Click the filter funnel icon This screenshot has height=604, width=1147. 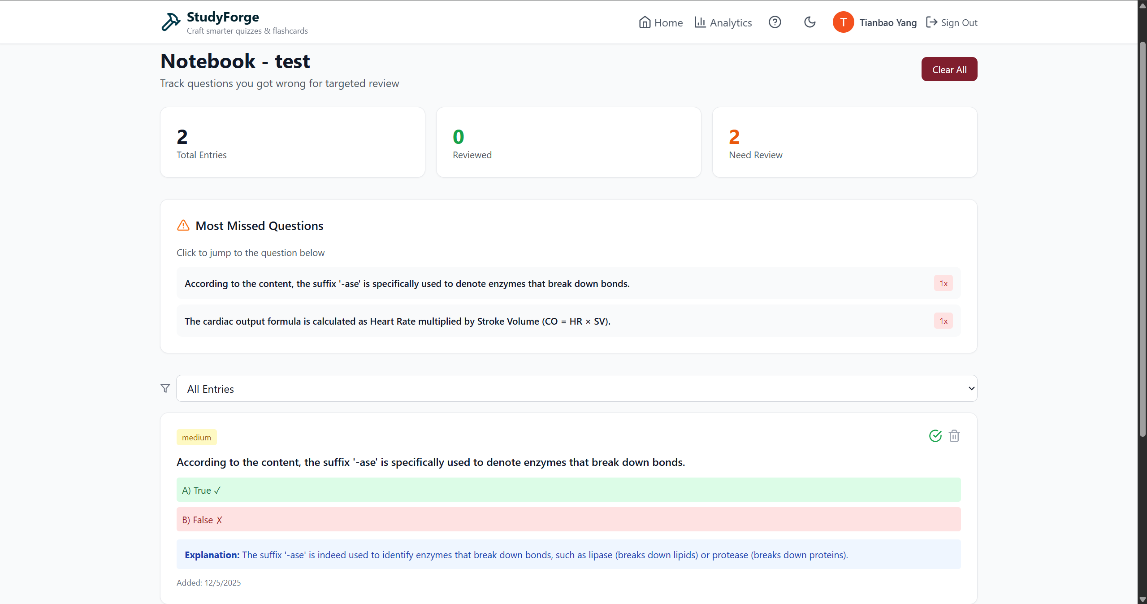[165, 388]
